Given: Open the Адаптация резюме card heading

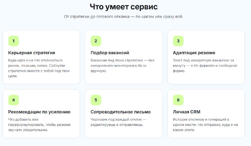Looking at the screenshot, I should [194, 53].
